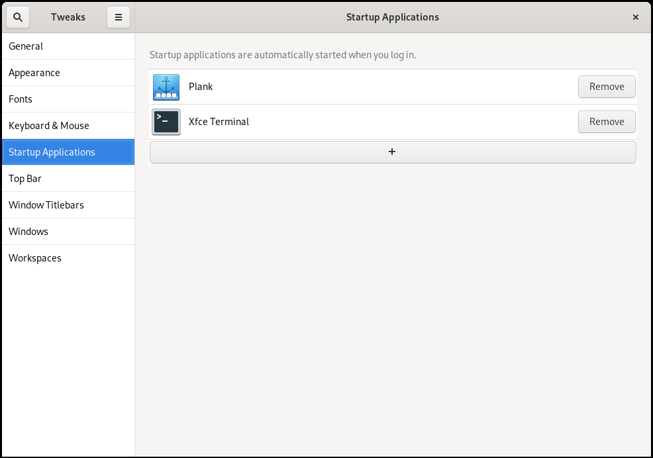The width and height of the screenshot is (653, 458).
Task: Select the Startup Applications section
Action: 52,152
